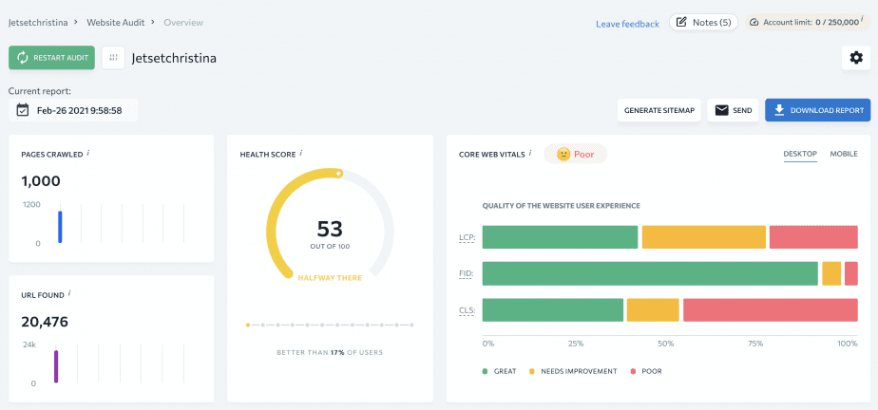This screenshot has width=878, height=410.
Task: Click the Account limit gauge icon
Action: [x=754, y=23]
